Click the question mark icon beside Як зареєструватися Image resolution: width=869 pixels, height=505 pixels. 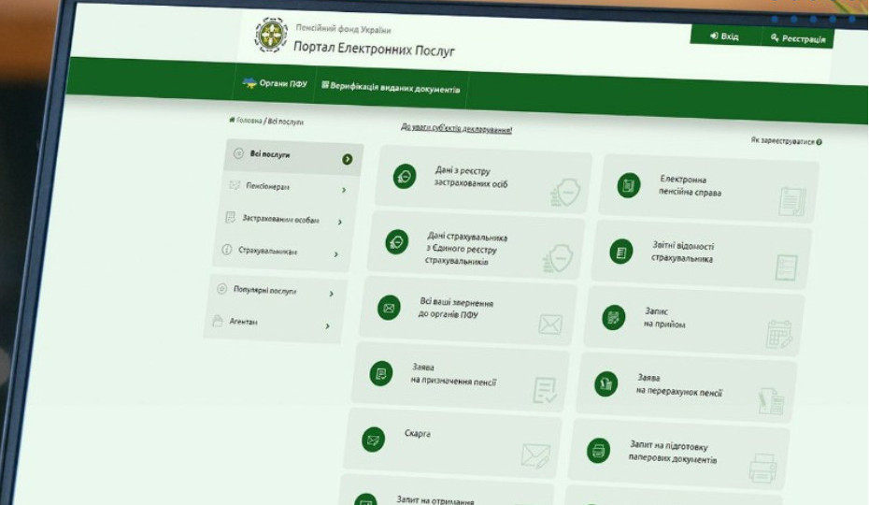point(819,142)
